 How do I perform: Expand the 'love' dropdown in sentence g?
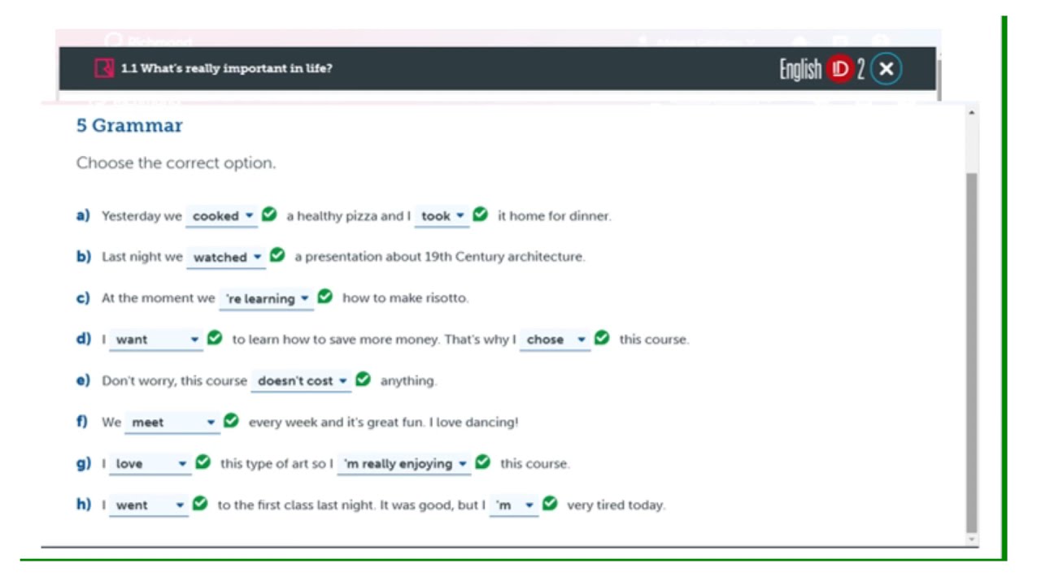pos(150,464)
